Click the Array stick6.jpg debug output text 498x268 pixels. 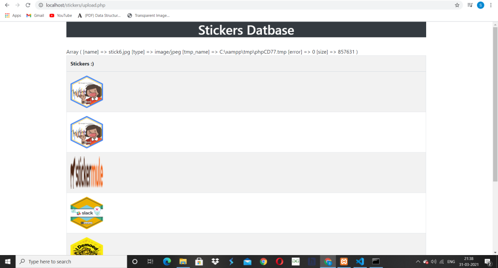tap(212, 52)
